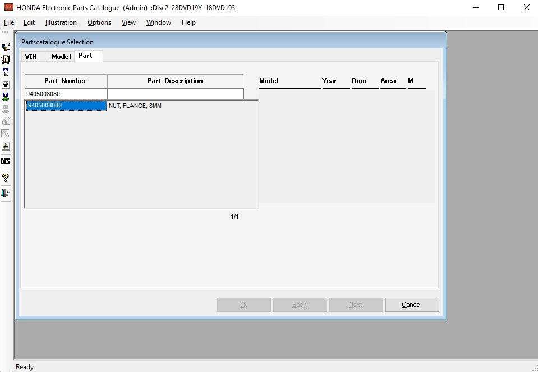Open the Illustration menu

(x=61, y=22)
